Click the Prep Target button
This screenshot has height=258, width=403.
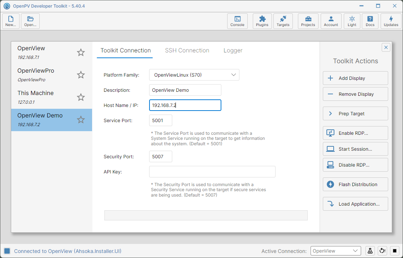(x=355, y=114)
